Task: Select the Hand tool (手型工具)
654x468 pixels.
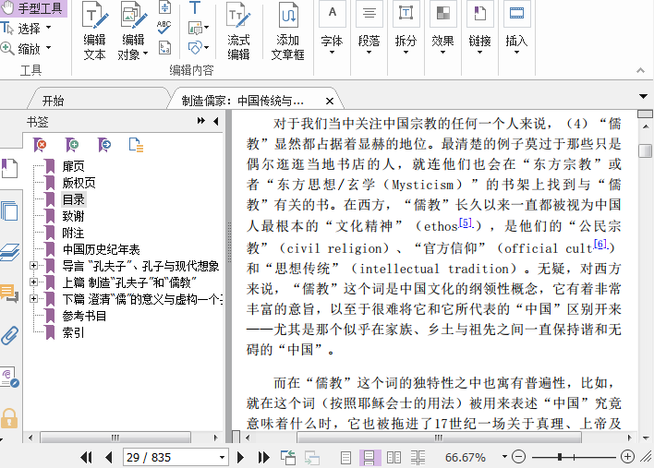Action: point(32,8)
